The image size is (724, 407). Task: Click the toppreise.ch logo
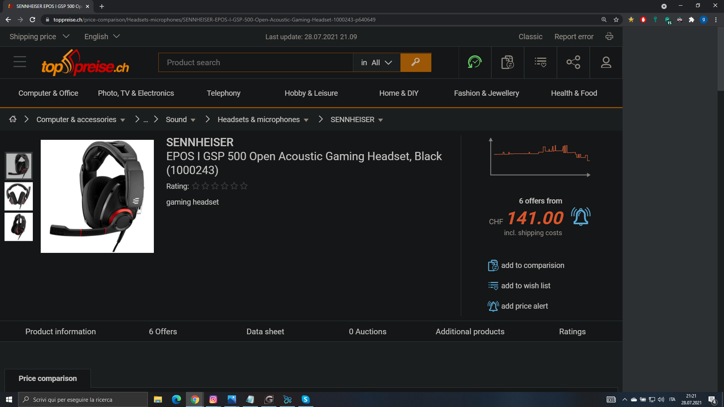tap(85, 63)
